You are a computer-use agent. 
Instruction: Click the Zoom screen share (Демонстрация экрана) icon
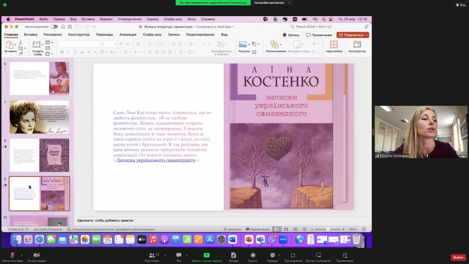point(206,255)
